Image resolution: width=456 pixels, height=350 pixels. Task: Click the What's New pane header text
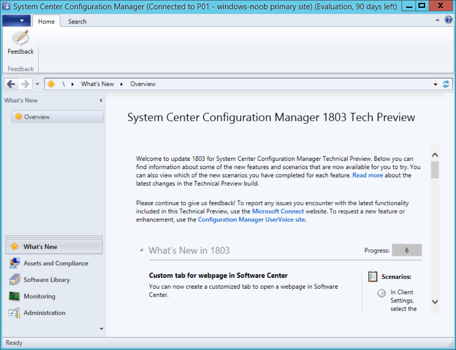(21, 100)
